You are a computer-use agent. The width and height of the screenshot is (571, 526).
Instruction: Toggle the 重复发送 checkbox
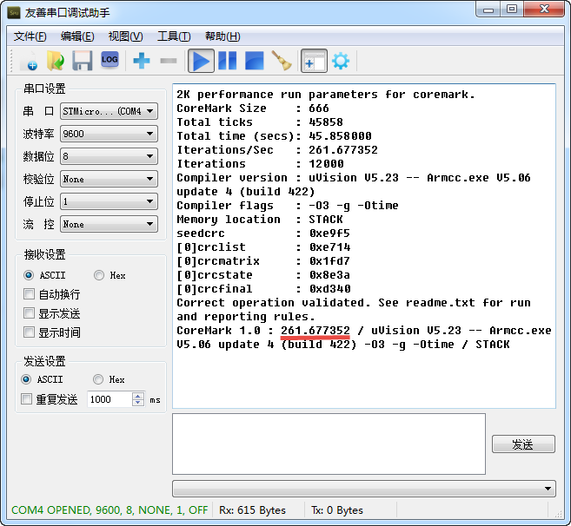27,399
